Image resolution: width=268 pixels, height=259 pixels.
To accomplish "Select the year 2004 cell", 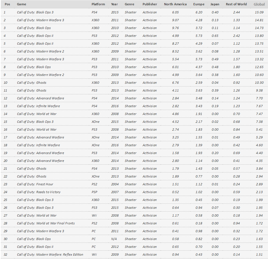I will [115, 184].
